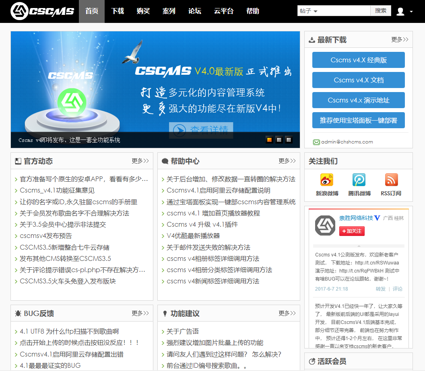Open suggestion 前台通过ID编号搜索歌曲
Screen dimensions: 425x371
coord(206,366)
